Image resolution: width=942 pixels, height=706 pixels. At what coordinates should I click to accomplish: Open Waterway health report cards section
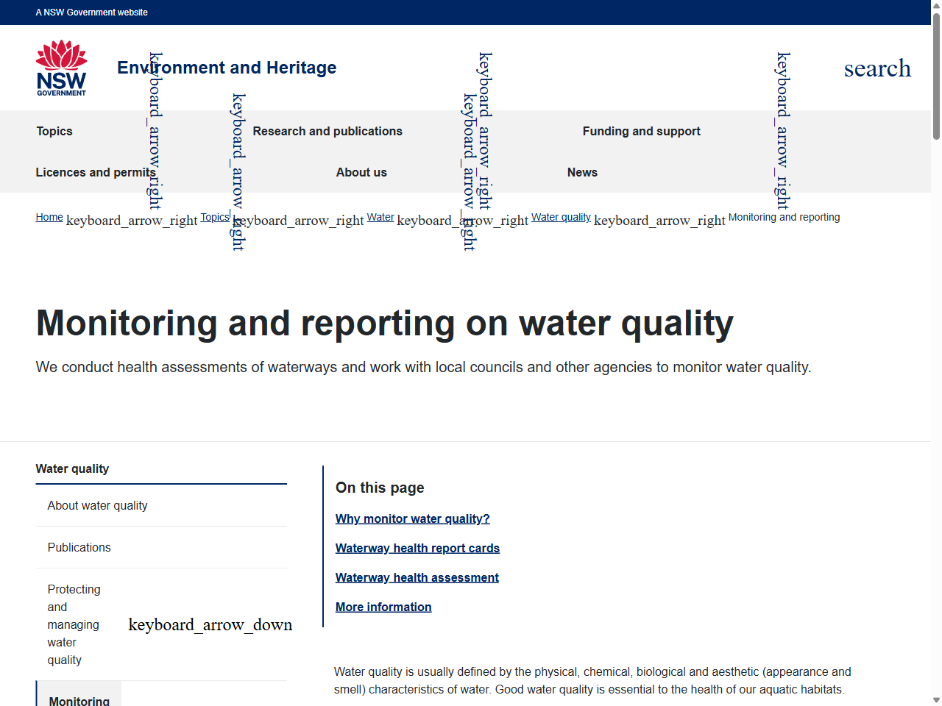(x=417, y=548)
